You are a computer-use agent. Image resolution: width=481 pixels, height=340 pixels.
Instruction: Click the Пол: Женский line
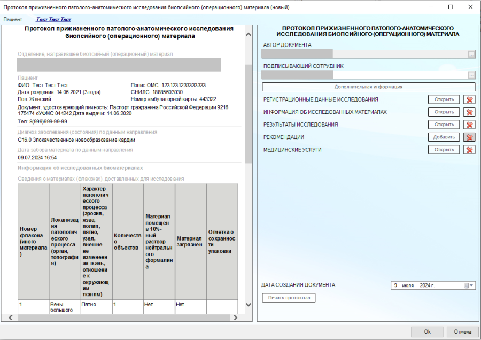click(x=34, y=99)
